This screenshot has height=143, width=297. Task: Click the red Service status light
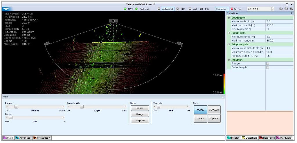[232, 9]
